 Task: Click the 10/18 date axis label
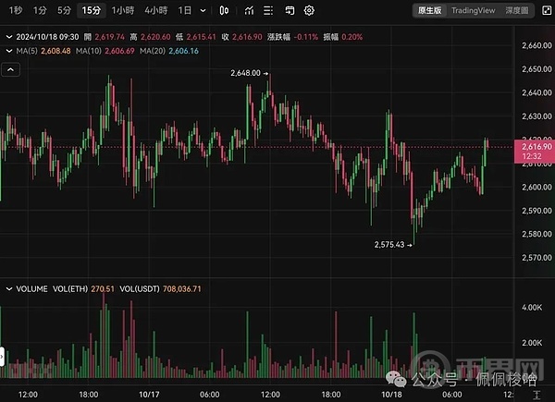[391, 395]
